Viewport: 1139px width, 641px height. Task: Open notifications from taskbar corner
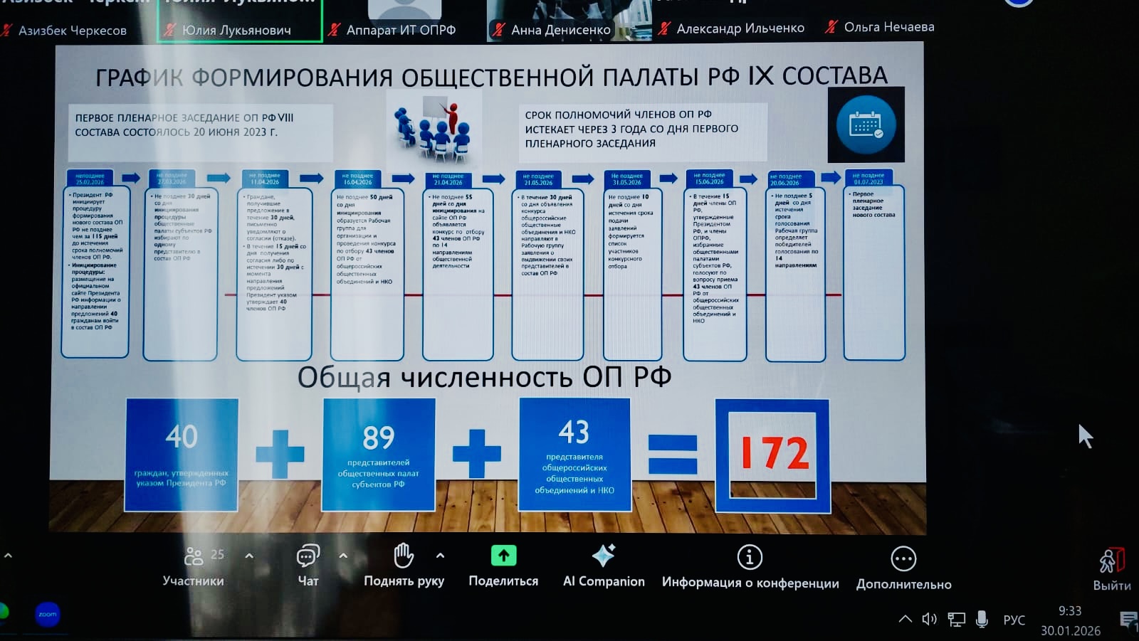click(1127, 619)
